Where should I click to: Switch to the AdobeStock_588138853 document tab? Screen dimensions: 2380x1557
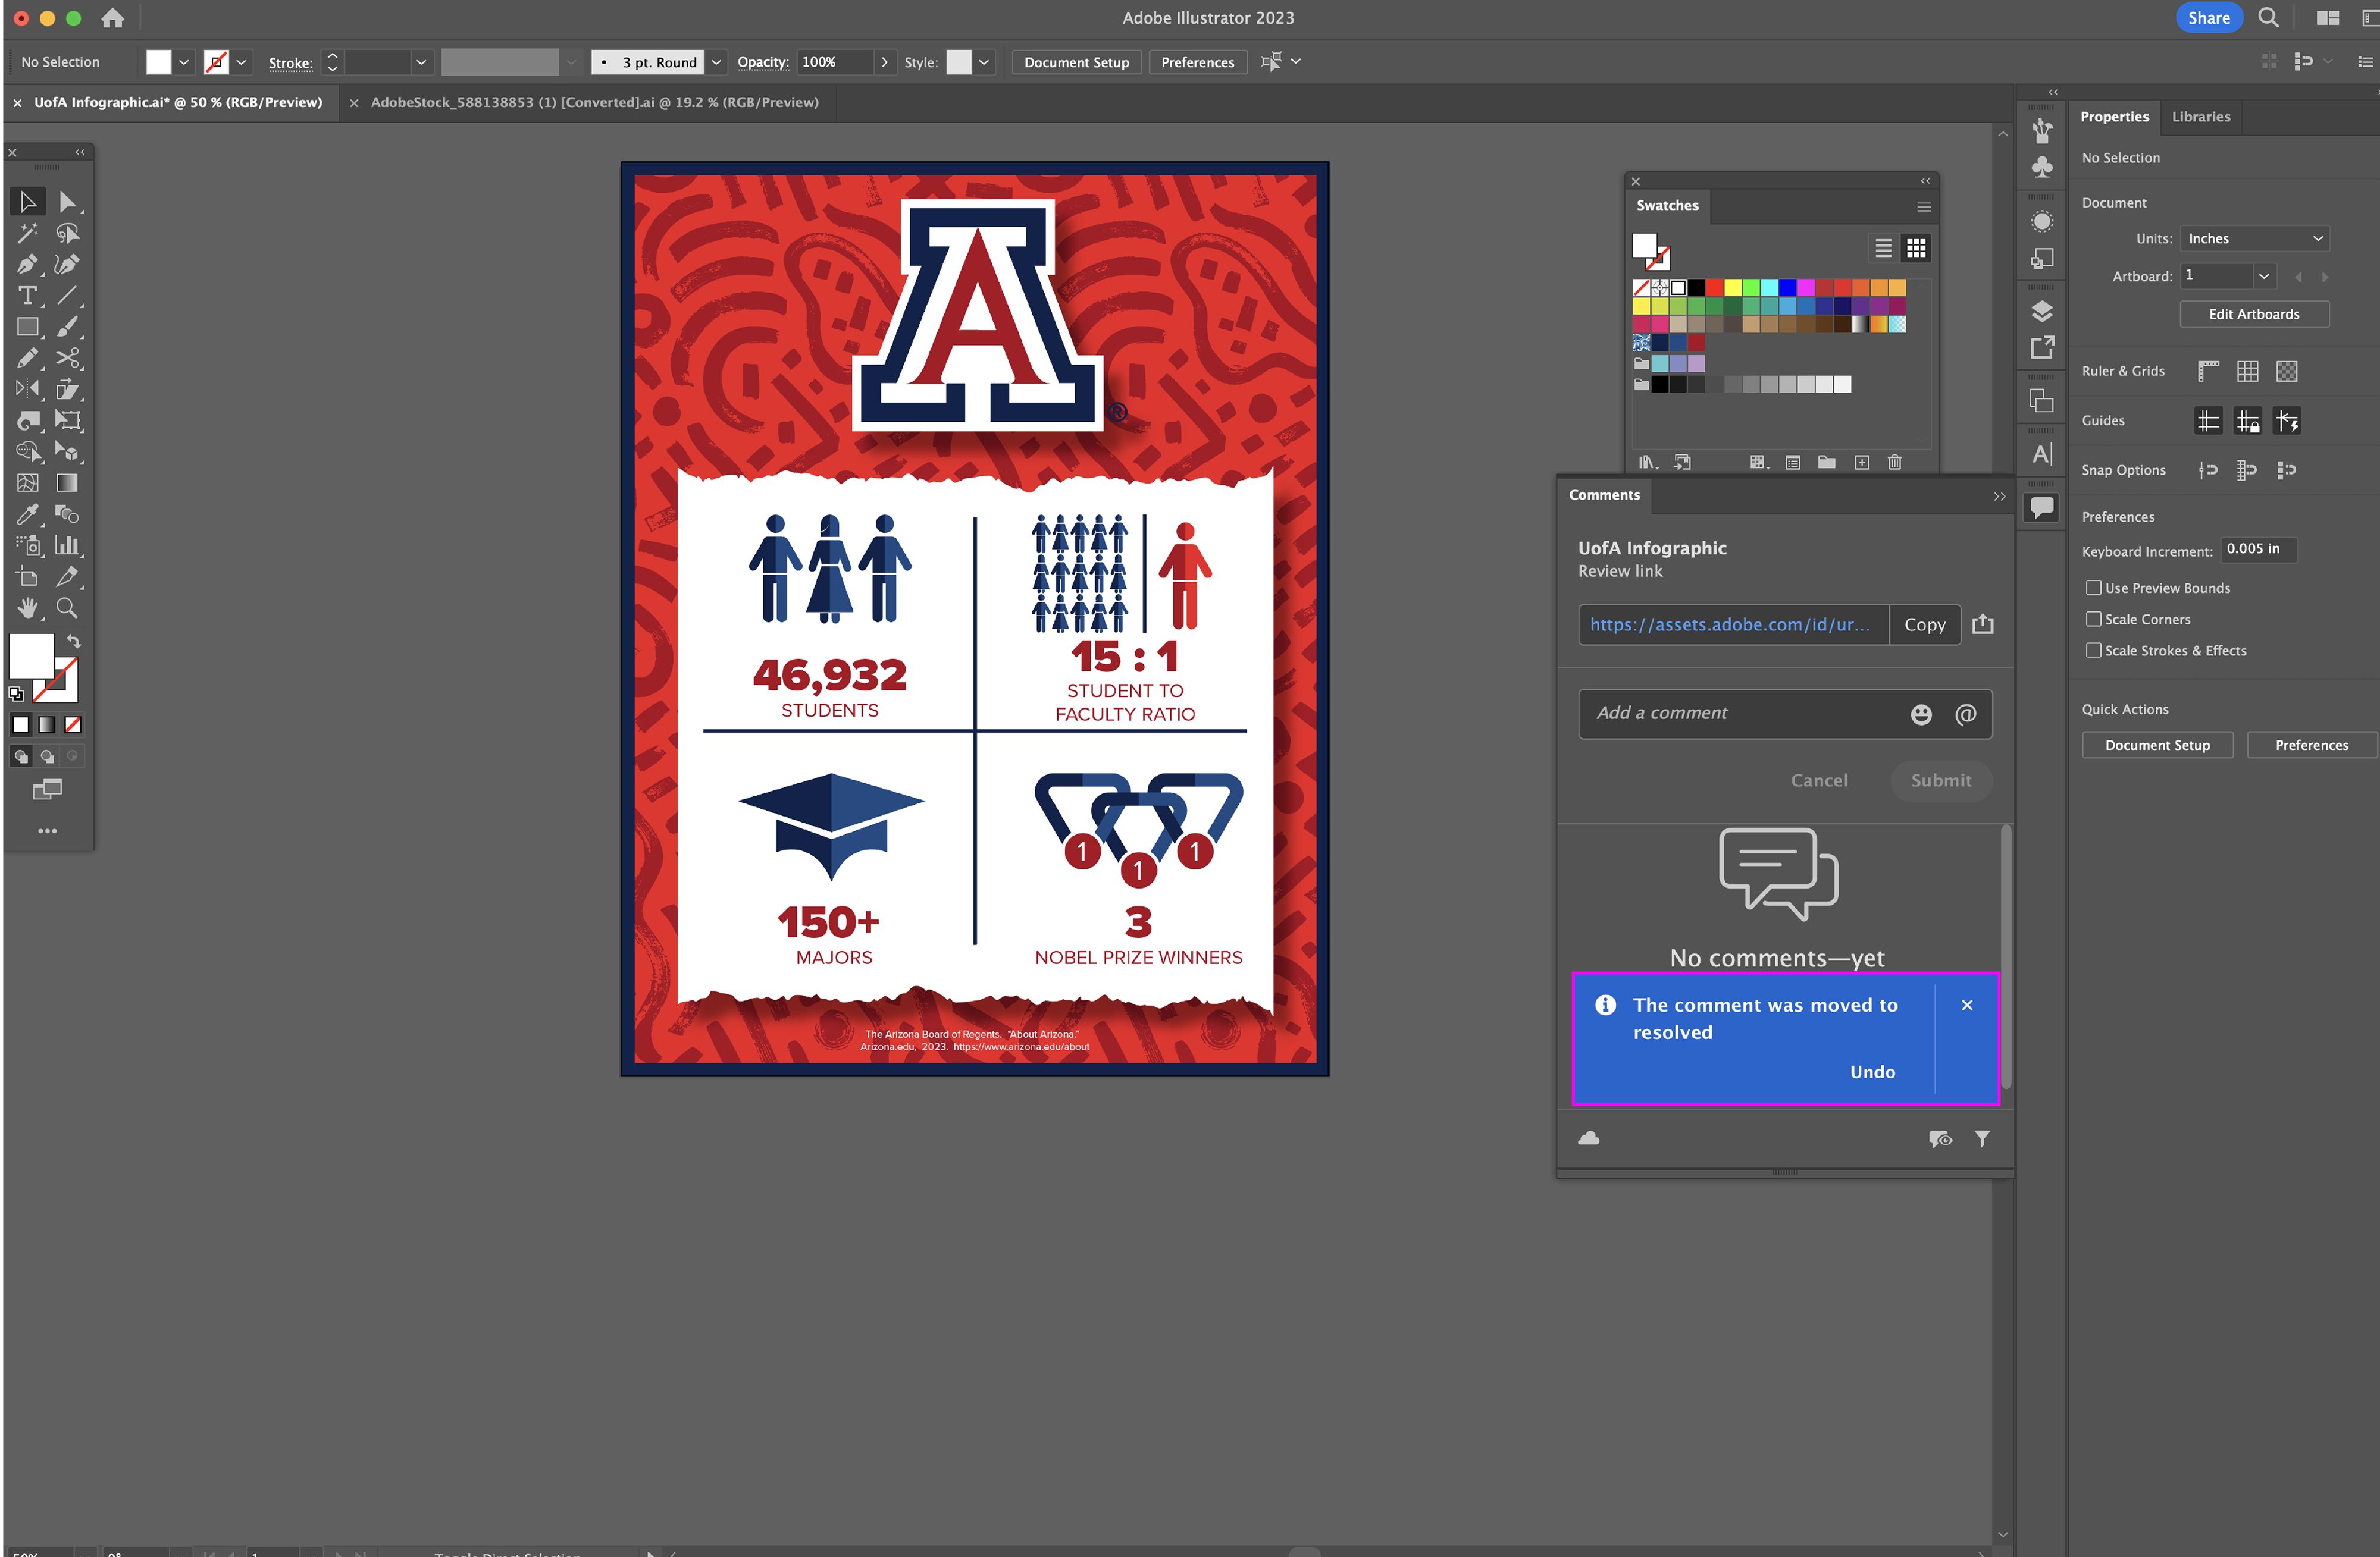594,102
